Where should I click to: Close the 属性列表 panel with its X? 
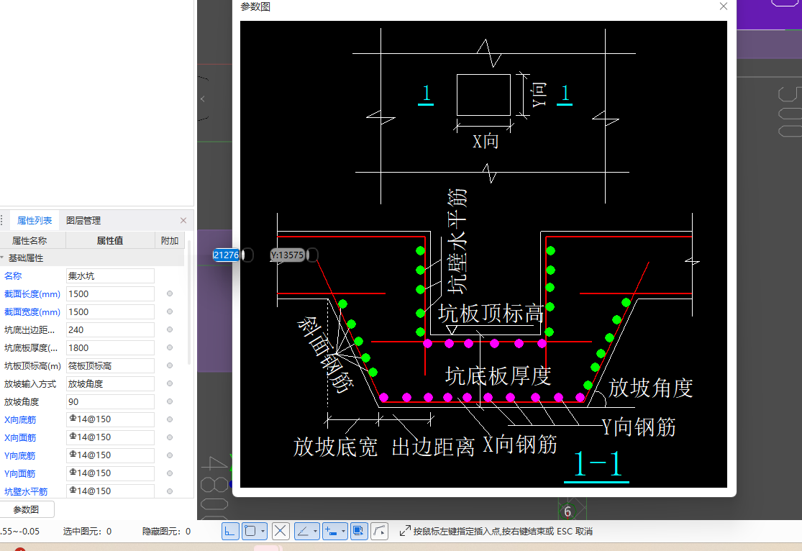183,221
